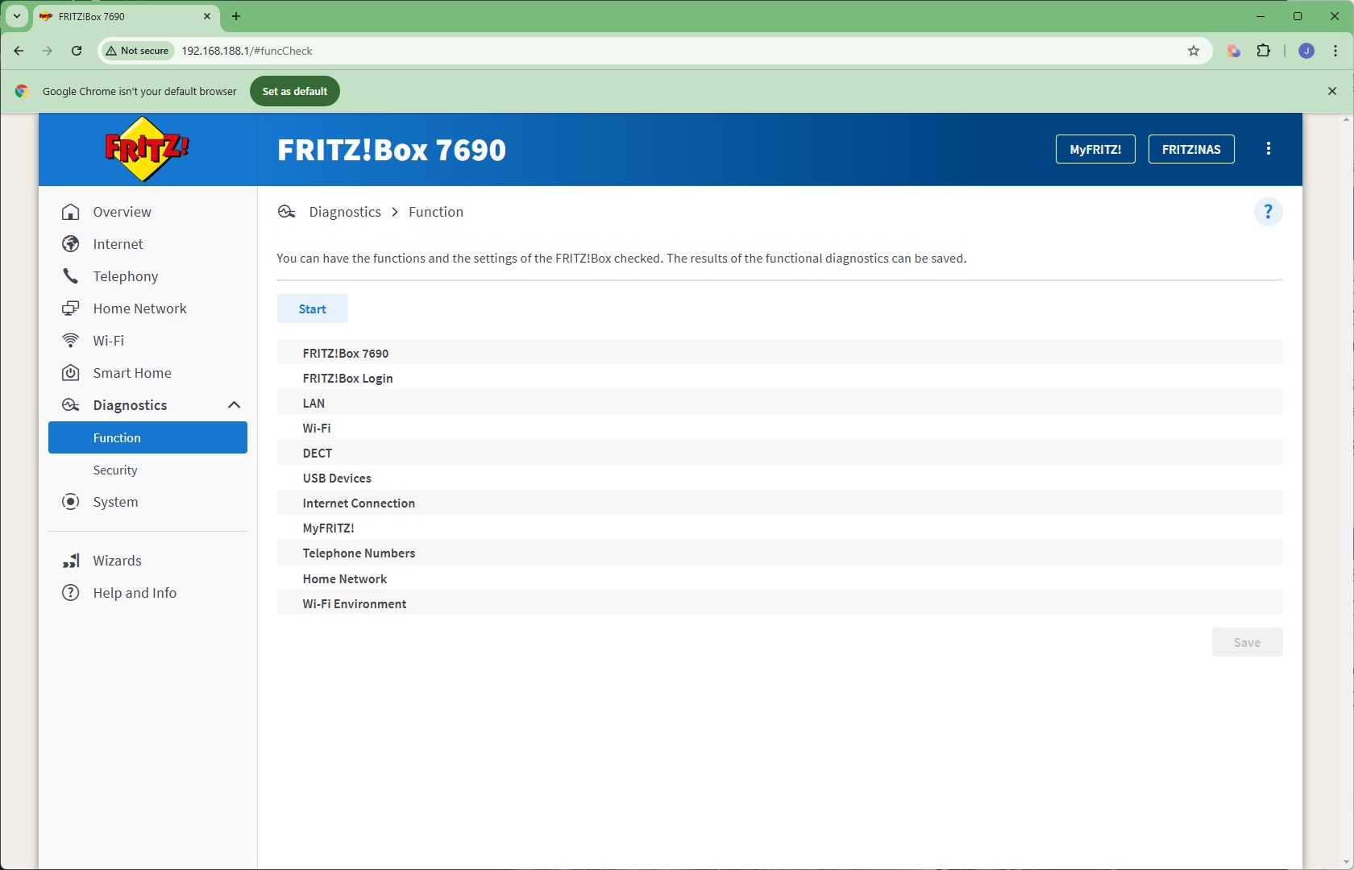The image size is (1354, 870).
Task: Start the functional diagnostics
Action: pos(313,309)
